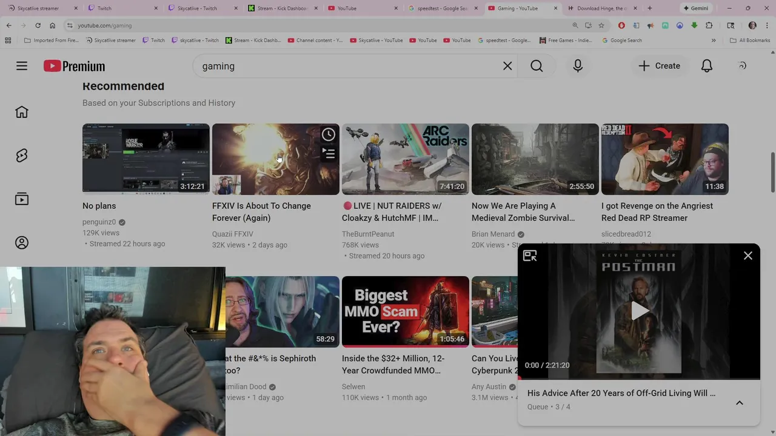
Task: Open the Imported From Firefox bookmark folder
Action: tap(51, 41)
